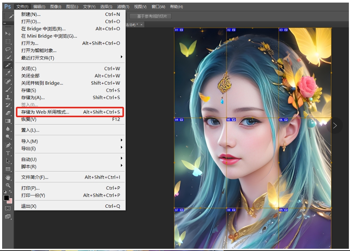
Task: Go to next image with right chevron
Action: coord(335,126)
